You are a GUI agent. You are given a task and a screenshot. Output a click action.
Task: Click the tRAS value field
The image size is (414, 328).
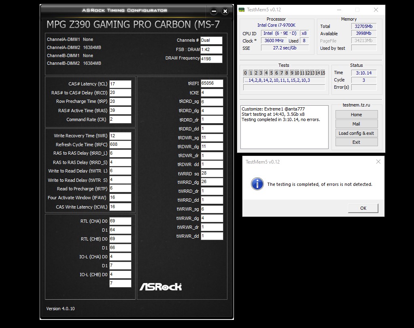[121, 111]
